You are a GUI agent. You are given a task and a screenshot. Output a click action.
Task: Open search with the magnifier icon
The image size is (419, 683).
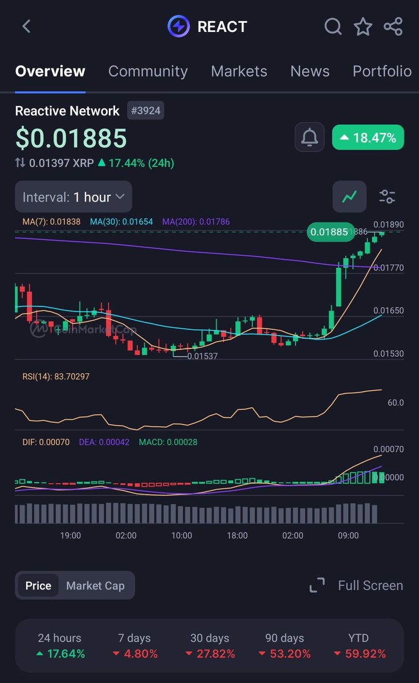[x=333, y=27]
